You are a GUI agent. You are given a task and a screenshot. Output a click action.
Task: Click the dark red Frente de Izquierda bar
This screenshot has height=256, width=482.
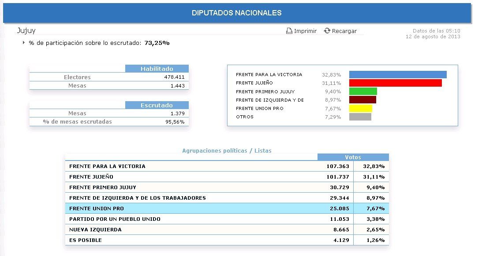tap(362, 100)
